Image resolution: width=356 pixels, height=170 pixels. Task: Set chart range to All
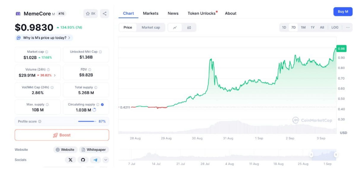[322, 27]
